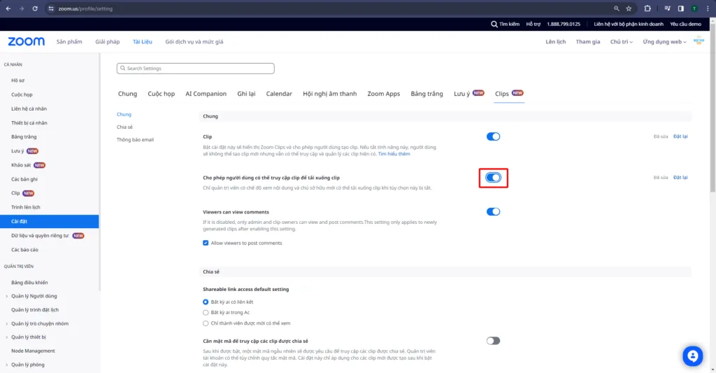Switch to the AI Companion tab

pos(206,94)
